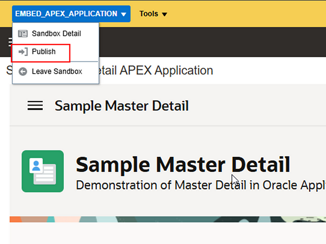Viewport: 326px width, 244px height.
Task: Click the Sandbox Detail panel icon
Action: 23,34
